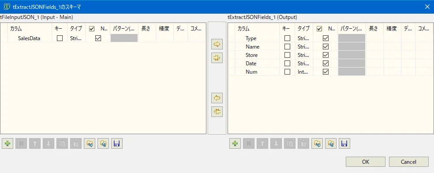Viewport: 434px width, 173px height.
Task: Open type dropdown for Name column
Action: click(304, 46)
